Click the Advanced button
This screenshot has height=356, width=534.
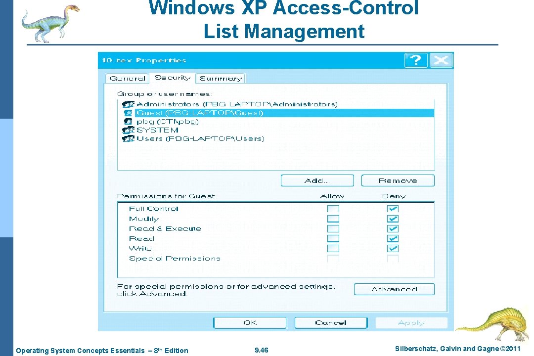394,289
